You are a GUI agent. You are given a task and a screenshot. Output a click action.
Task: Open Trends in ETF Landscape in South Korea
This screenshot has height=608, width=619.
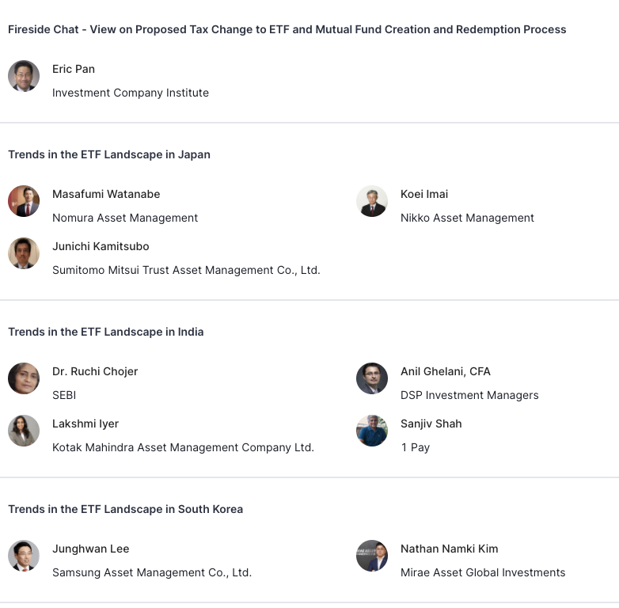coord(125,509)
